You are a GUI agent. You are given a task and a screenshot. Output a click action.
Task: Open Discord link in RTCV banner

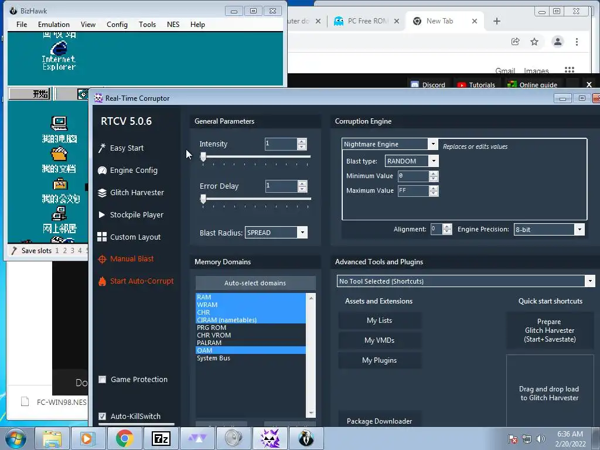[x=428, y=84]
